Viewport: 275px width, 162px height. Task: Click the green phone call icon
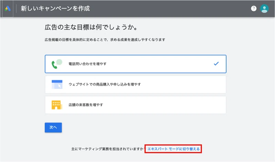[x=57, y=64]
